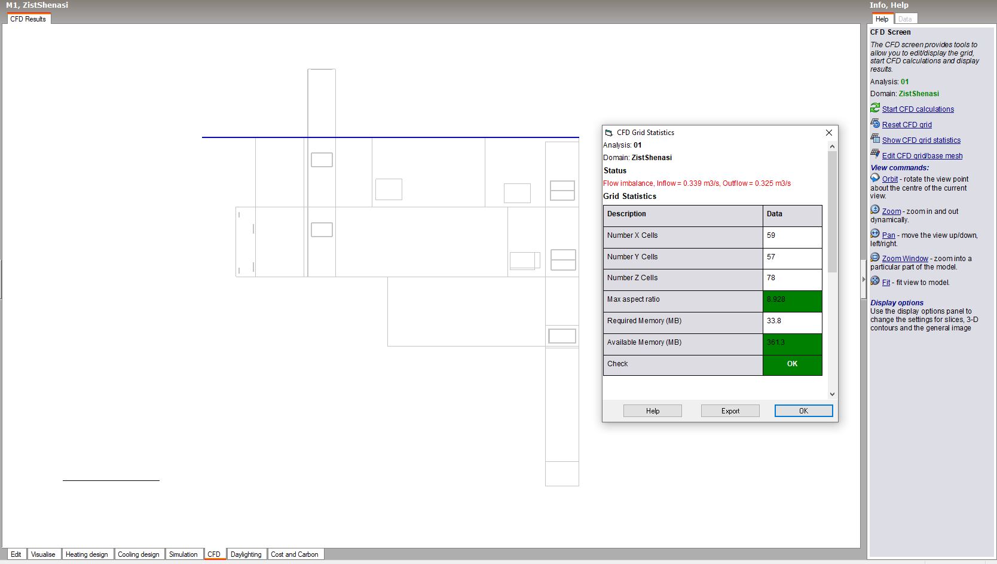This screenshot has height=564, width=997.
Task: Click the Edit CFD grid/base mesh icon
Action: [875, 155]
